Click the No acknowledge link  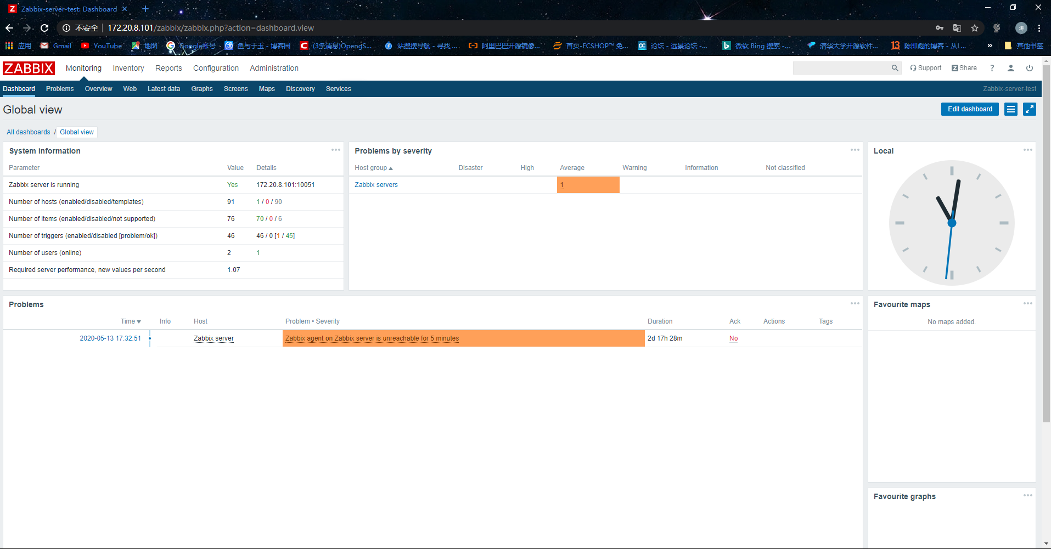(x=733, y=338)
